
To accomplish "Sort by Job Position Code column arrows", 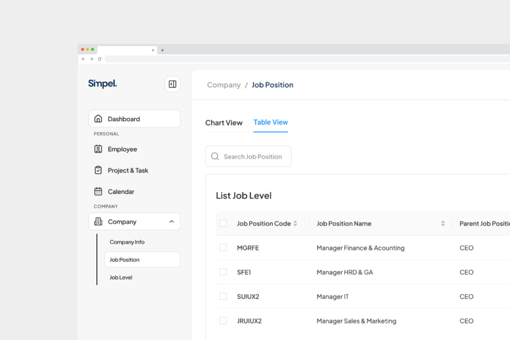I will click(296, 223).
